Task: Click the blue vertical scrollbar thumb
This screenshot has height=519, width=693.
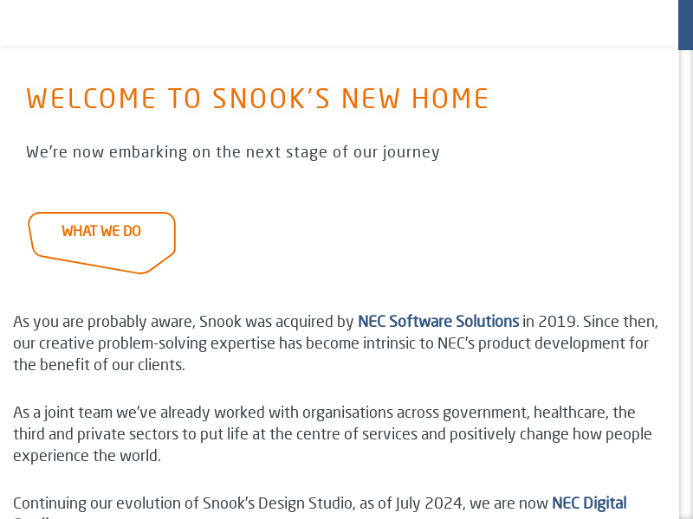Action: 685,24
